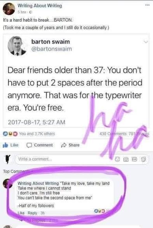The width and height of the screenshot is (153, 228).
Task: Open the sticker picker icon
Action: click(x=143, y=159)
